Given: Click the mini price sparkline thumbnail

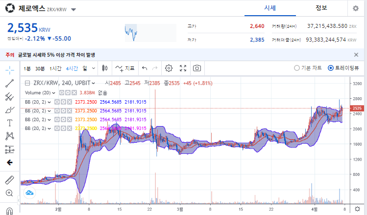Looking at the screenshot, I should point(150,33).
